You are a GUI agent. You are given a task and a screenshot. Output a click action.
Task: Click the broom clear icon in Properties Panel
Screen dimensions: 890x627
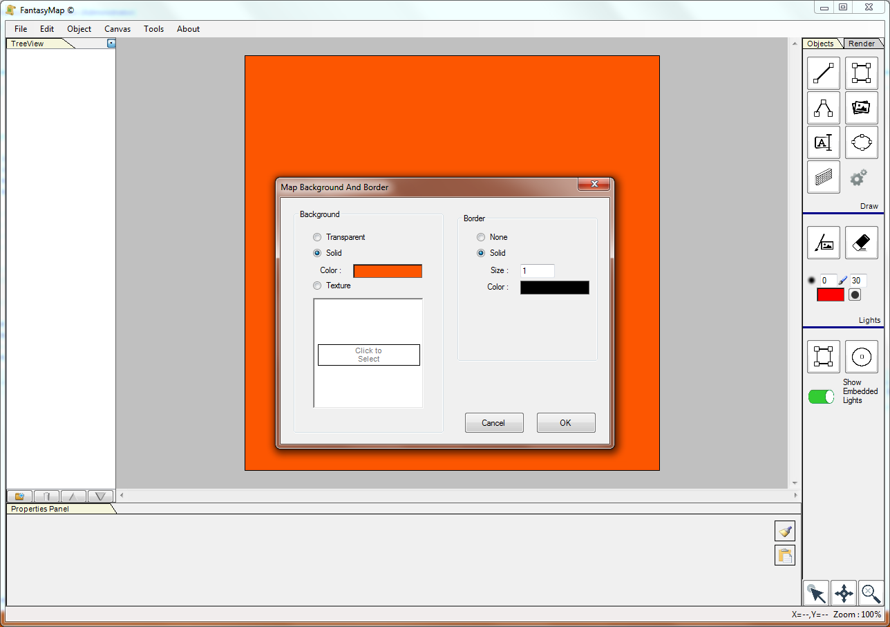785,531
